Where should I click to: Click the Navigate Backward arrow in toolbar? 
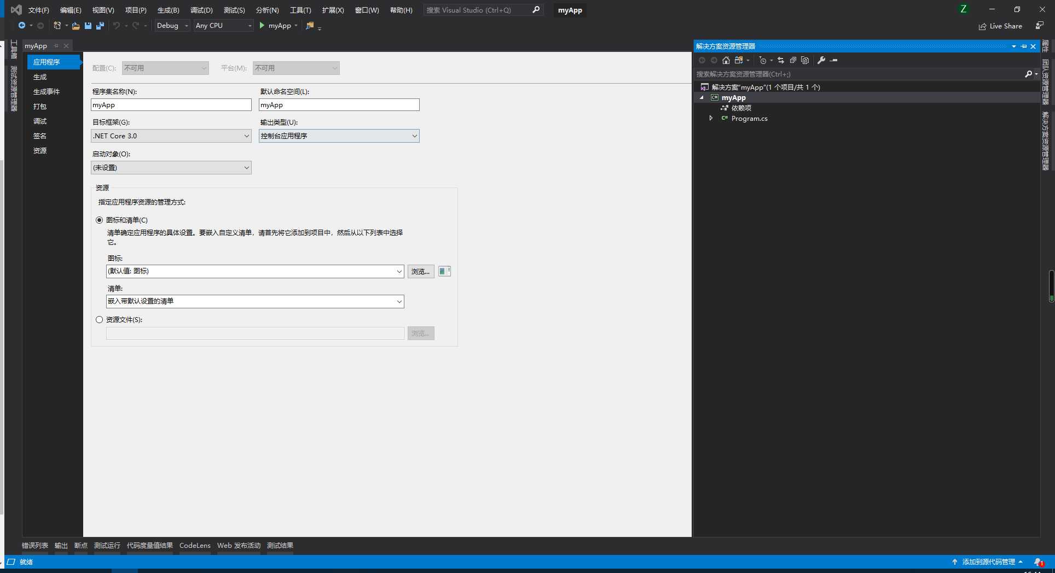(21, 26)
